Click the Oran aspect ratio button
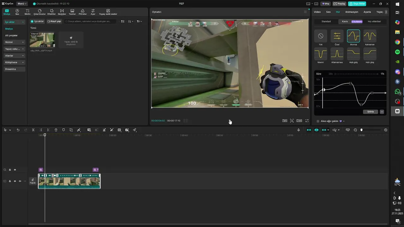This screenshot has width=404, height=227. pyautogui.click(x=299, y=121)
